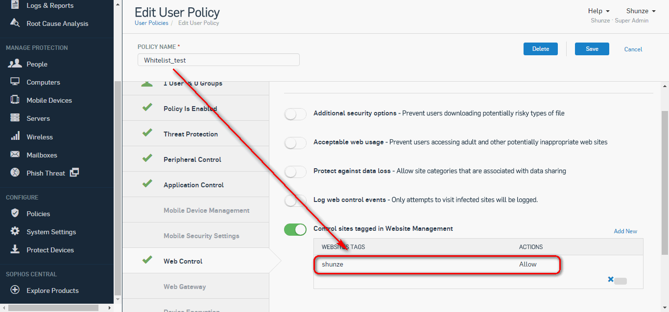
Task: Click the Wireless signal bars icon
Action: 15,136
